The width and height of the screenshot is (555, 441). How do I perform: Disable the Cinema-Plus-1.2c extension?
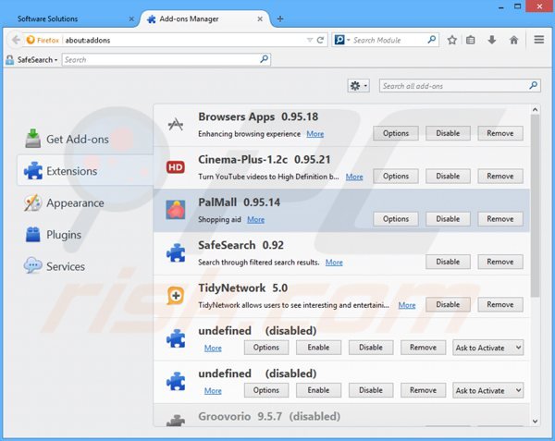point(448,176)
